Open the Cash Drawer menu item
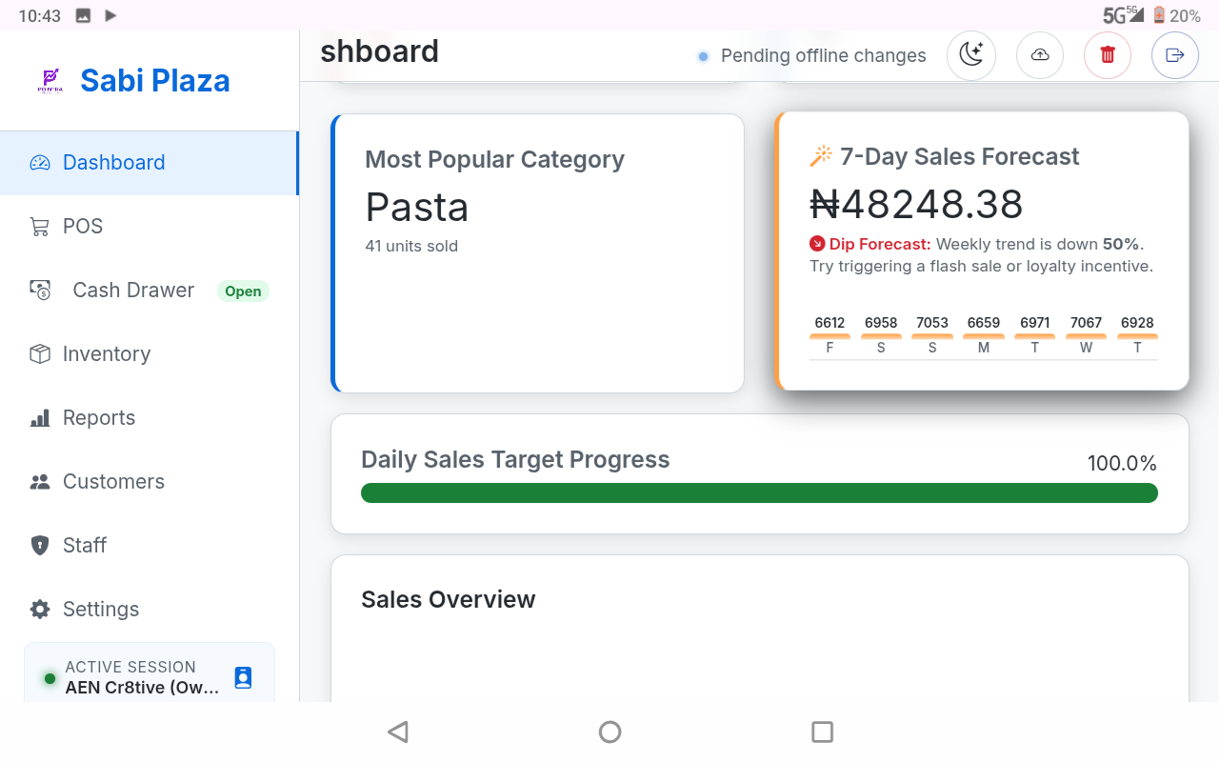The image size is (1219, 762). click(150, 291)
